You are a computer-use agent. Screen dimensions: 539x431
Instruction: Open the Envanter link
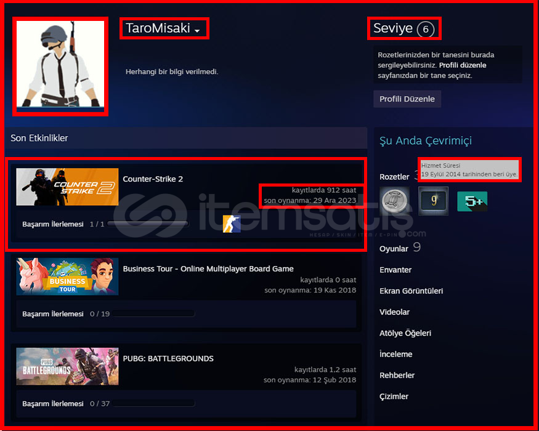(x=395, y=270)
